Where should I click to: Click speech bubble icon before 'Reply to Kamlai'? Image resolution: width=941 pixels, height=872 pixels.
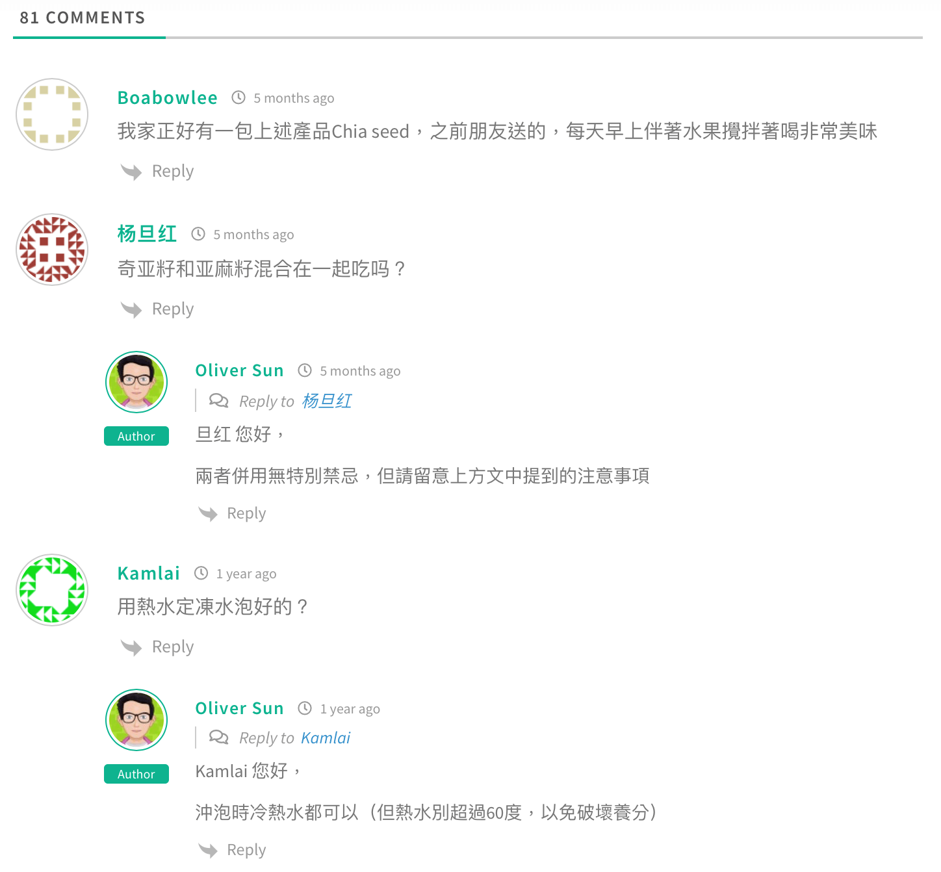coord(219,737)
